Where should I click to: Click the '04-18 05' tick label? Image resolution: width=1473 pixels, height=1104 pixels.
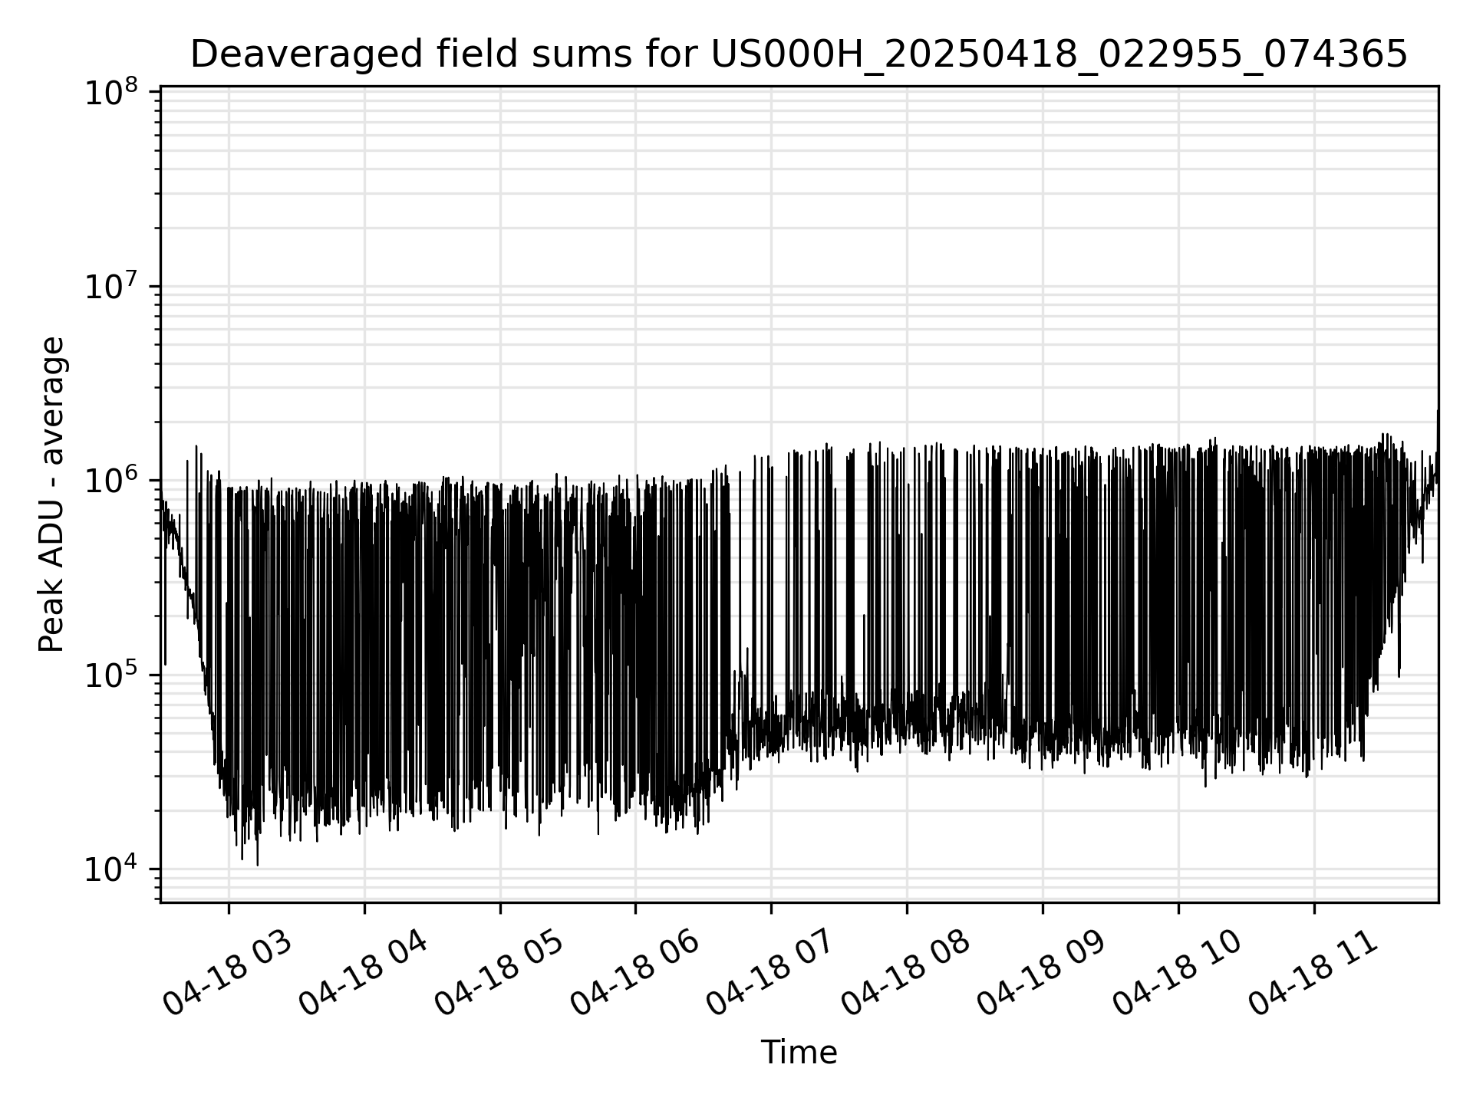point(499,974)
